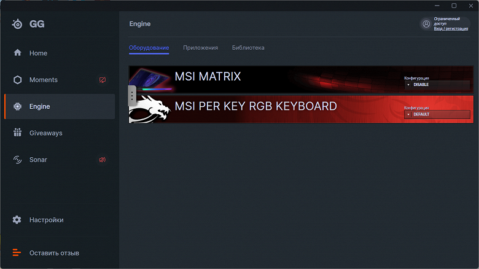Click the three-dot drag handle
This screenshot has width=479, height=269.
coord(132,96)
